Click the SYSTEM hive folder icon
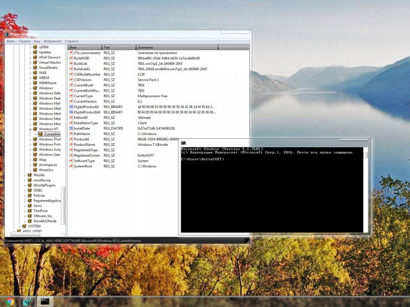The width and height of the screenshot is (410, 307). click(24, 226)
